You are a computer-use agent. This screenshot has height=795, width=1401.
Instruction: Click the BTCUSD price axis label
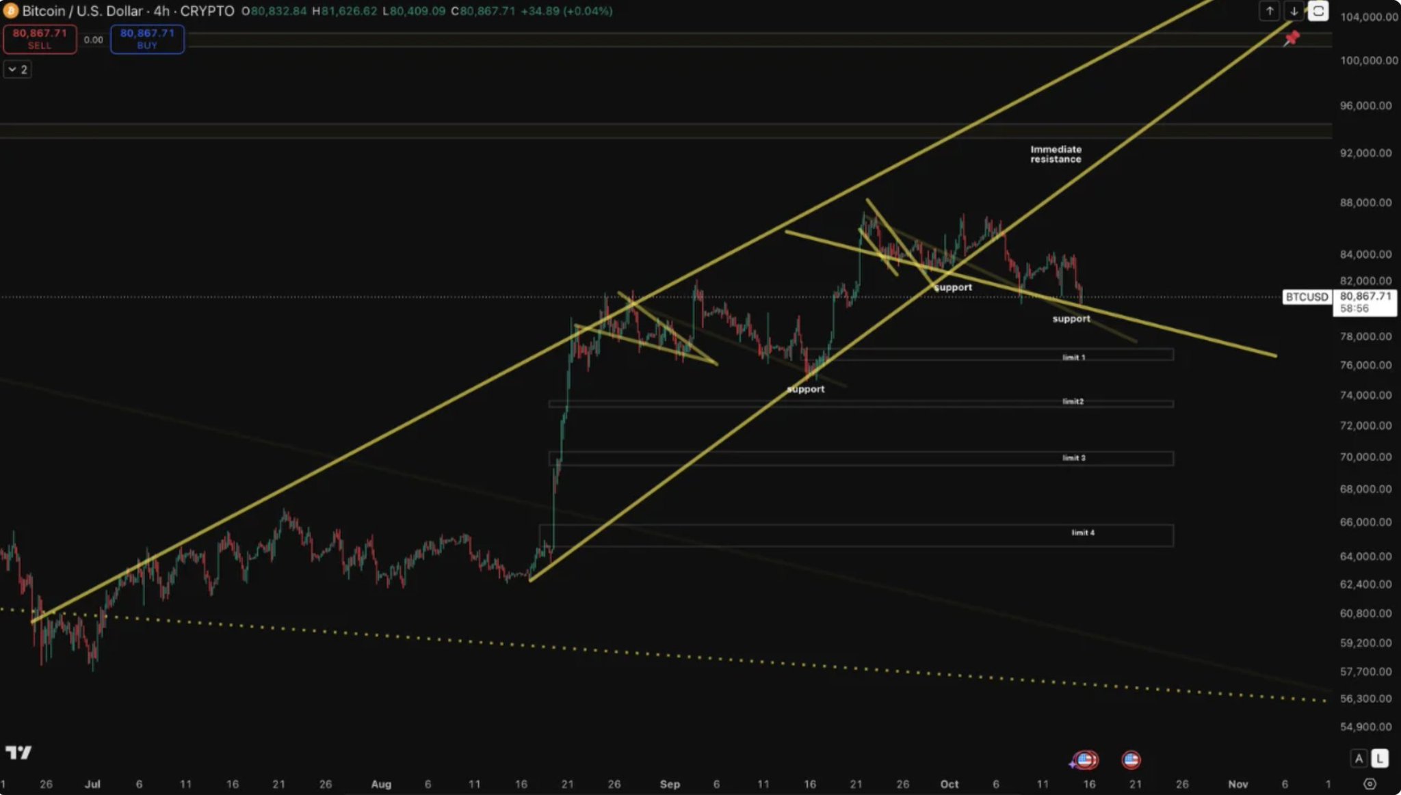(x=1306, y=297)
